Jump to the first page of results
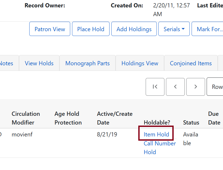The image size is (223, 170). point(155,87)
